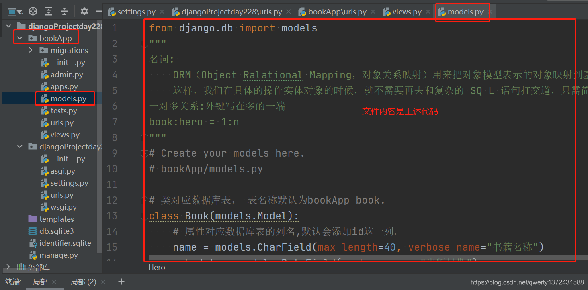Open the project view dropdown icon
588x290 pixels.
(x=15, y=12)
